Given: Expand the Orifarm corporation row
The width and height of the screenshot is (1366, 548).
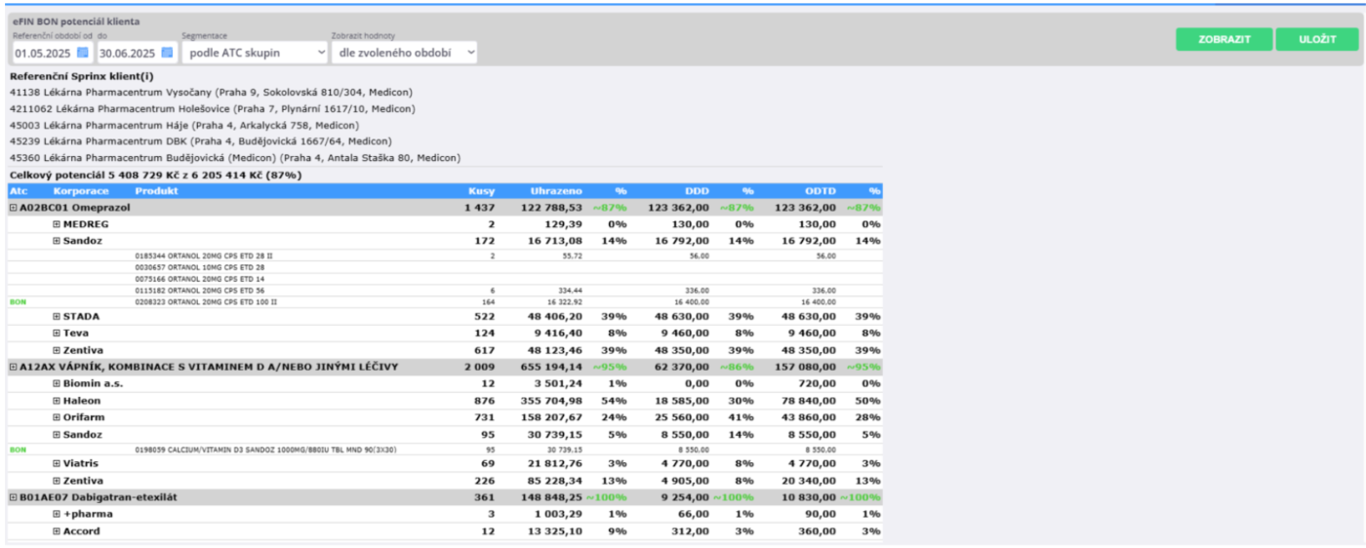Looking at the screenshot, I should (x=57, y=417).
